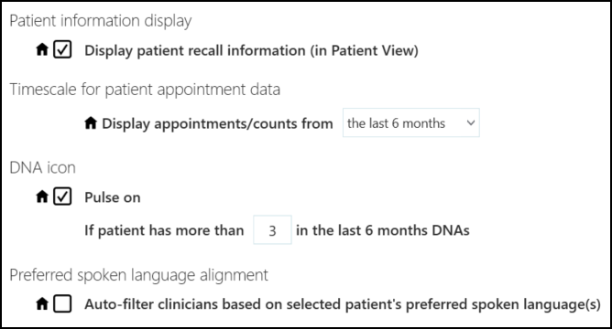Click home icon beside Display appointments/counts from
Screen dimensions: 612x329
pos(91,123)
